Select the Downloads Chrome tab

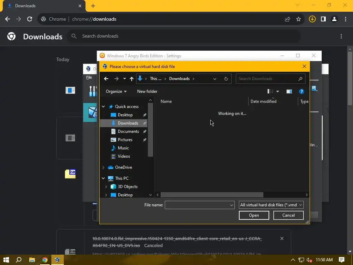(x=44, y=6)
